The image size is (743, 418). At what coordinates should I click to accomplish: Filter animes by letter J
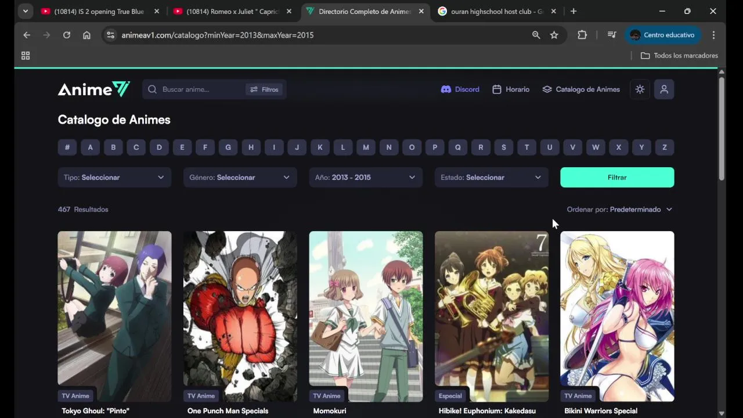297,147
